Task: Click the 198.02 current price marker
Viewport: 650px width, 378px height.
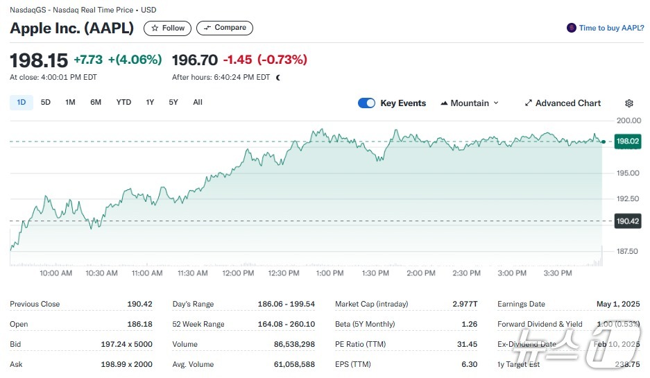Action: click(x=627, y=141)
